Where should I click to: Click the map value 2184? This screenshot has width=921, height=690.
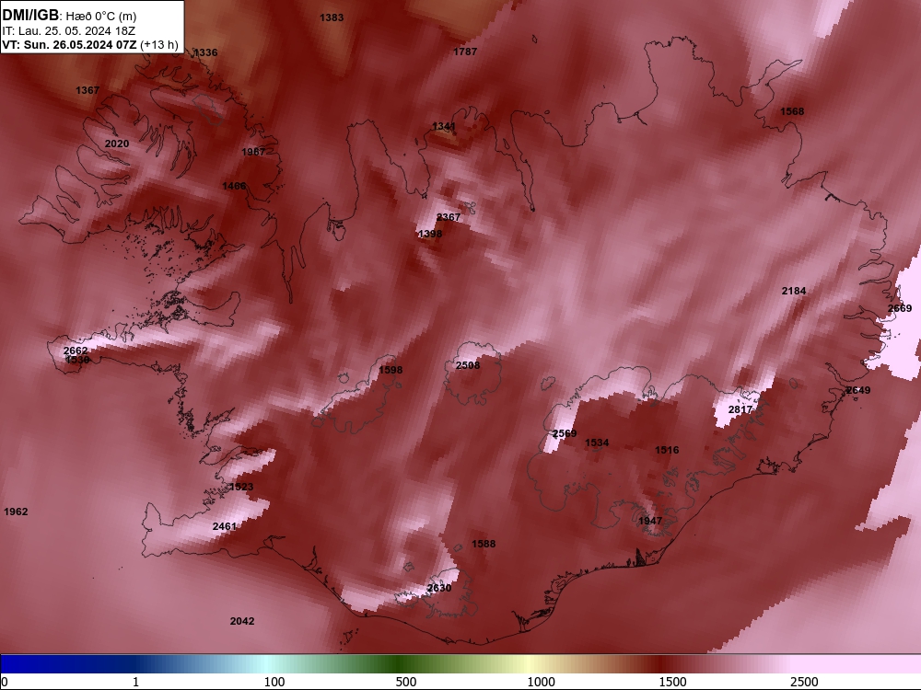click(x=794, y=291)
